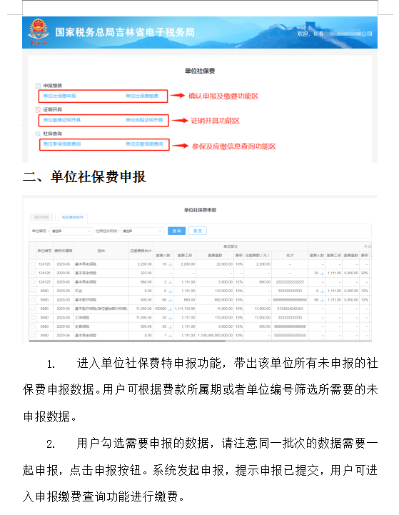Click detail icon beside 缴费人数 20 in 生育保险 row
The image size is (399, 515).
(x=170, y=326)
